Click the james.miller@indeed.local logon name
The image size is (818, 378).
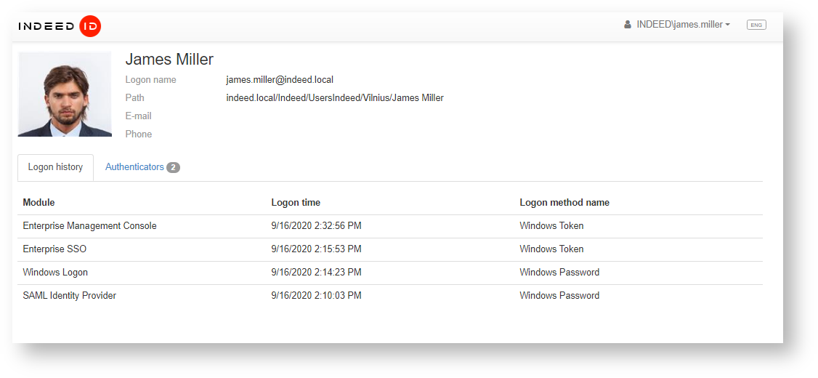coord(280,80)
